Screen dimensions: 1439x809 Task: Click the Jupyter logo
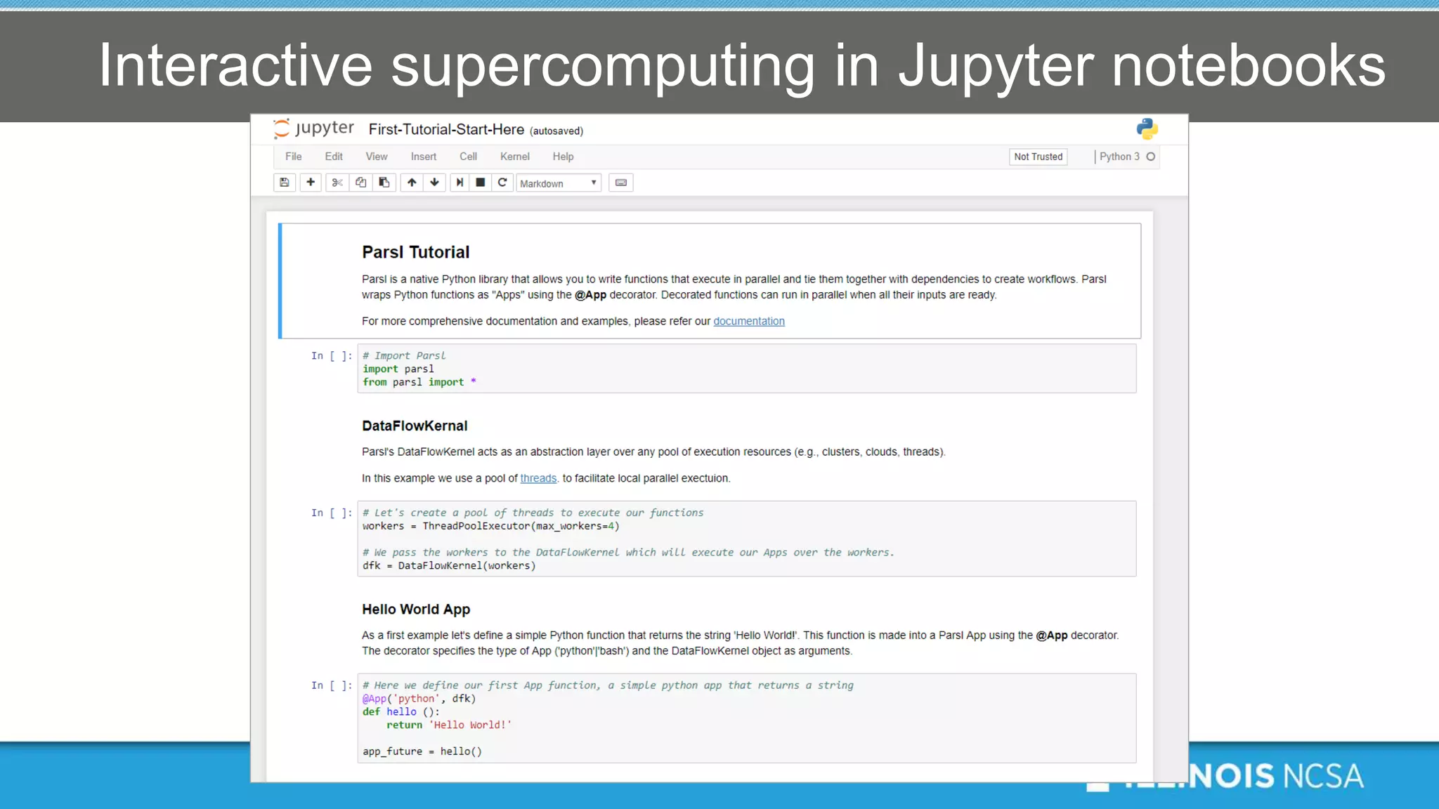313,129
